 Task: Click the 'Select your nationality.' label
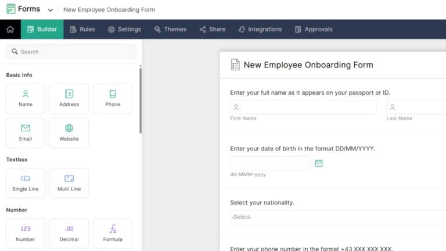click(262, 203)
